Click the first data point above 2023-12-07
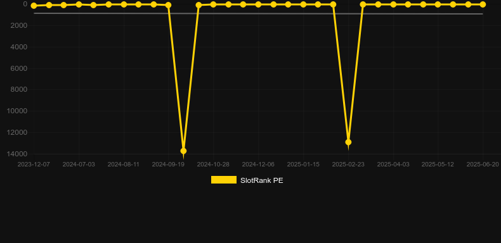Viewport: 501px width, 243px height. click(x=34, y=6)
